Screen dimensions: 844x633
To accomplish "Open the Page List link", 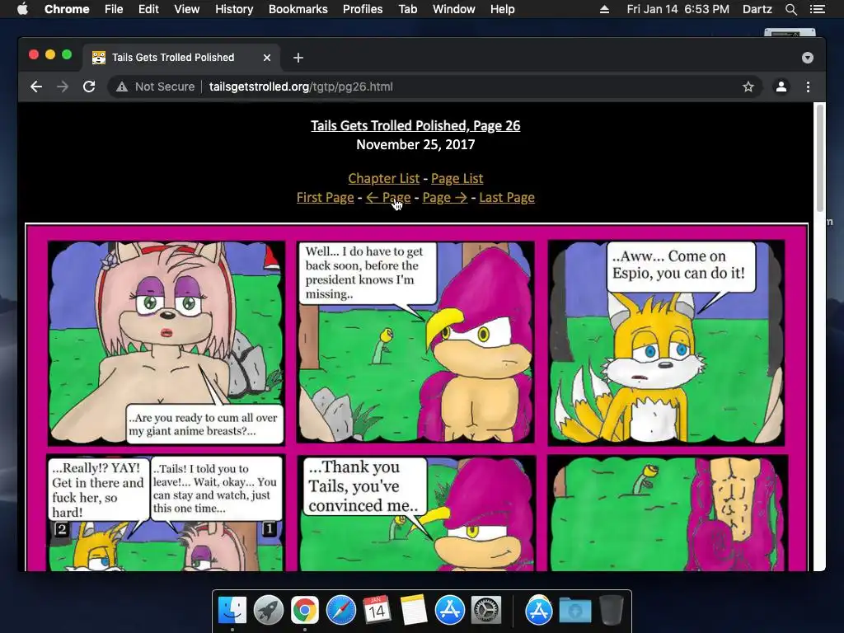I will point(457,178).
